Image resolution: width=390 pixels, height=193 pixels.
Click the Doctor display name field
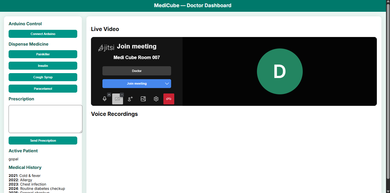point(136,71)
